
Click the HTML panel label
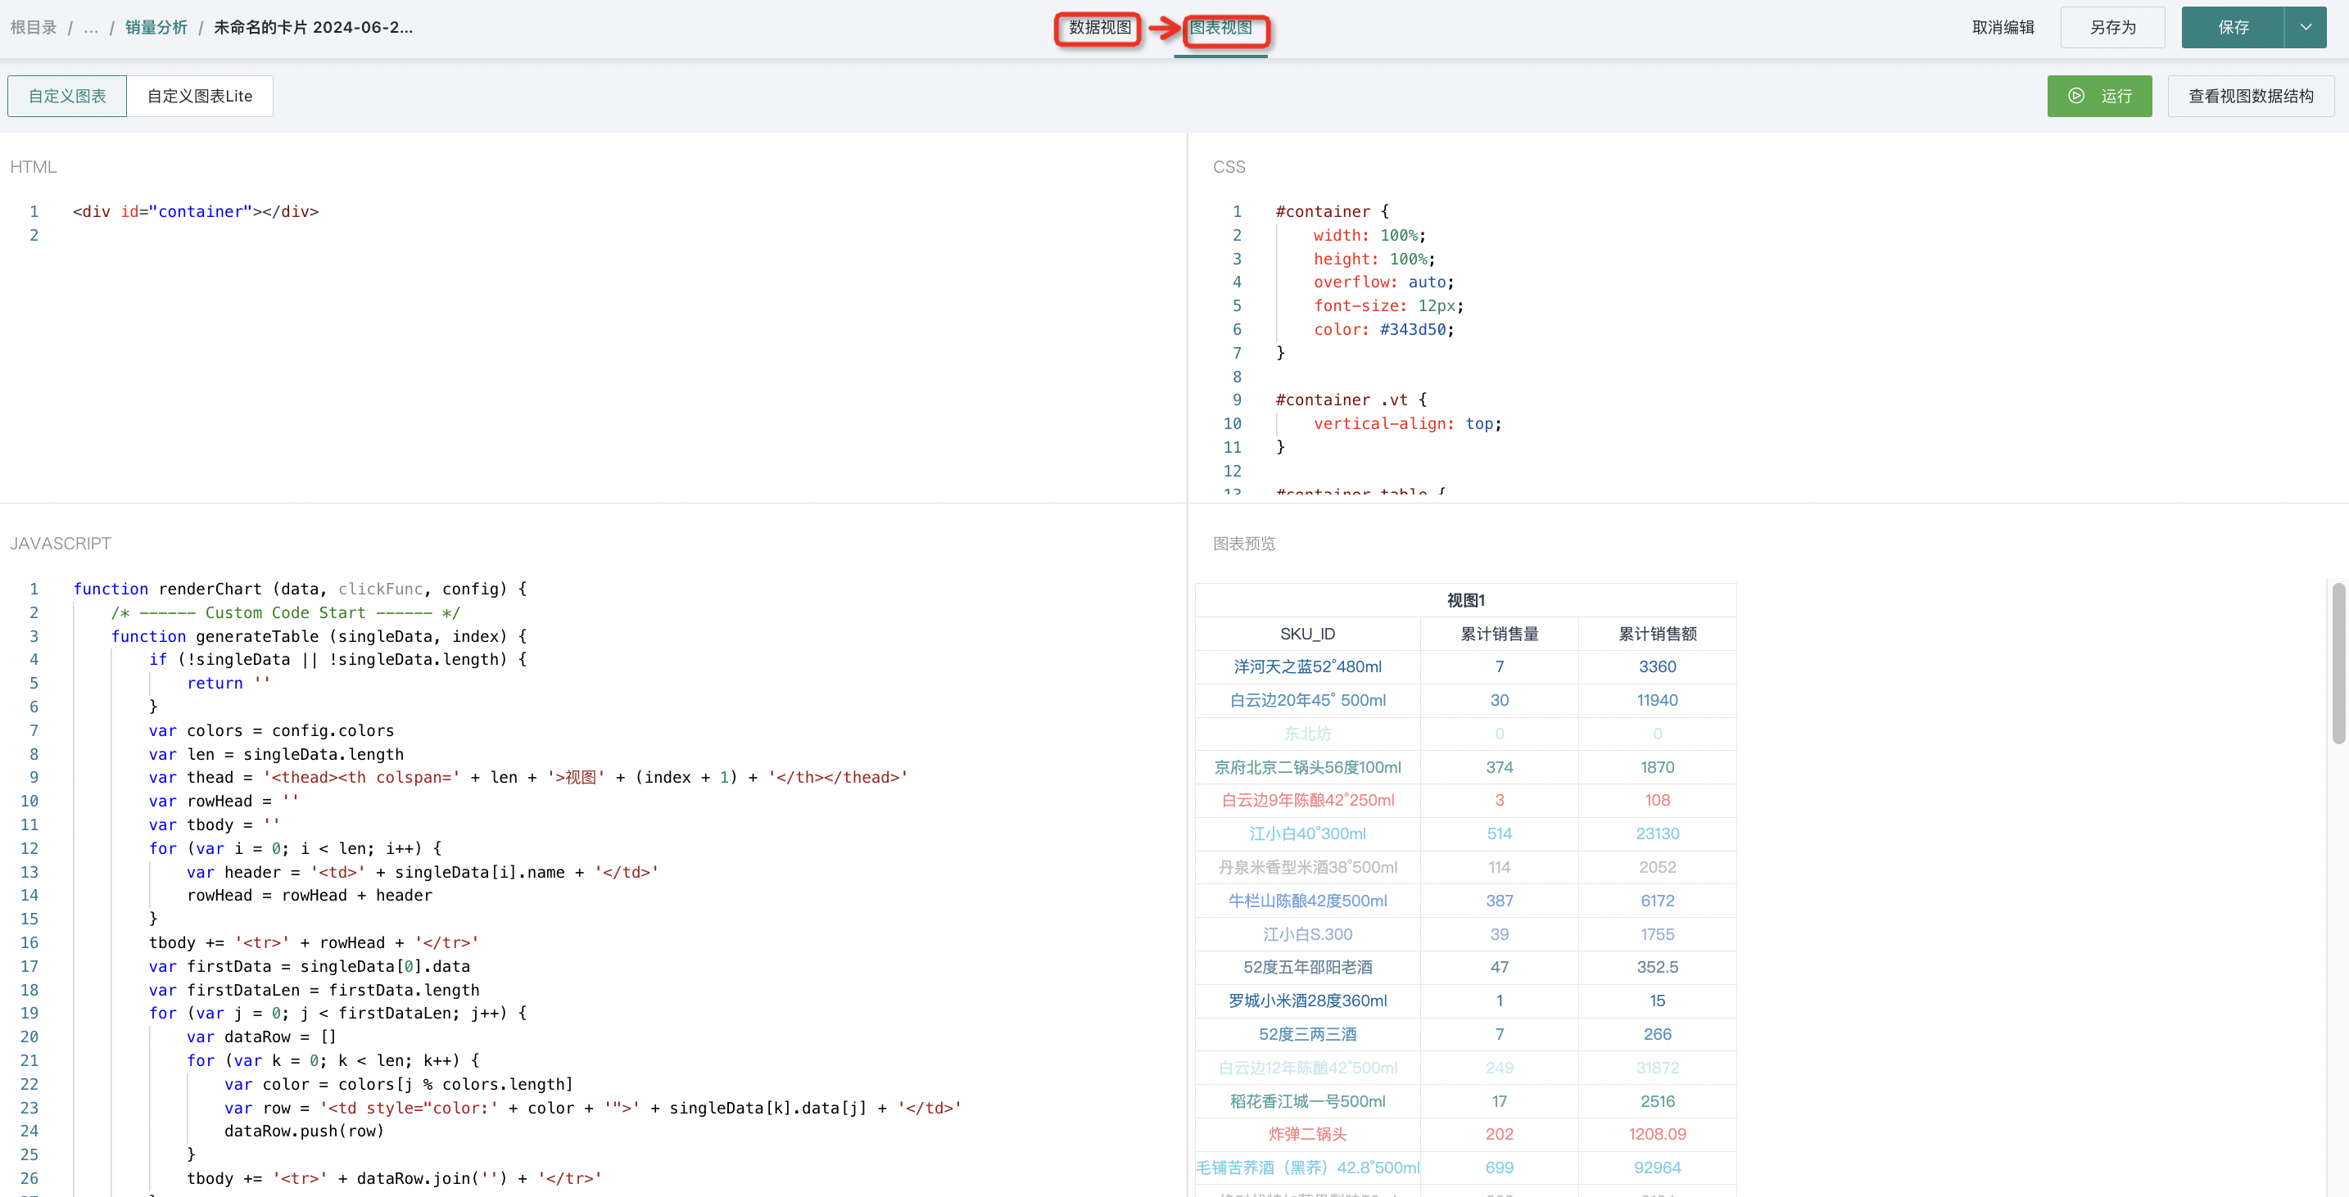pos(34,167)
